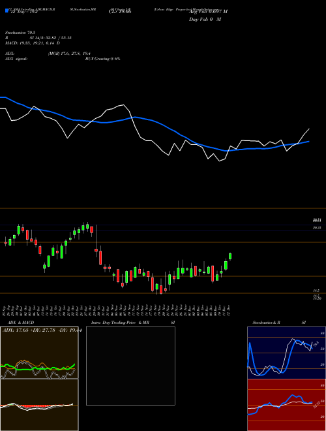The image size is (326, 431).
Task: Select the 'Stochastics: 70.5' reading
Action: (19, 33)
